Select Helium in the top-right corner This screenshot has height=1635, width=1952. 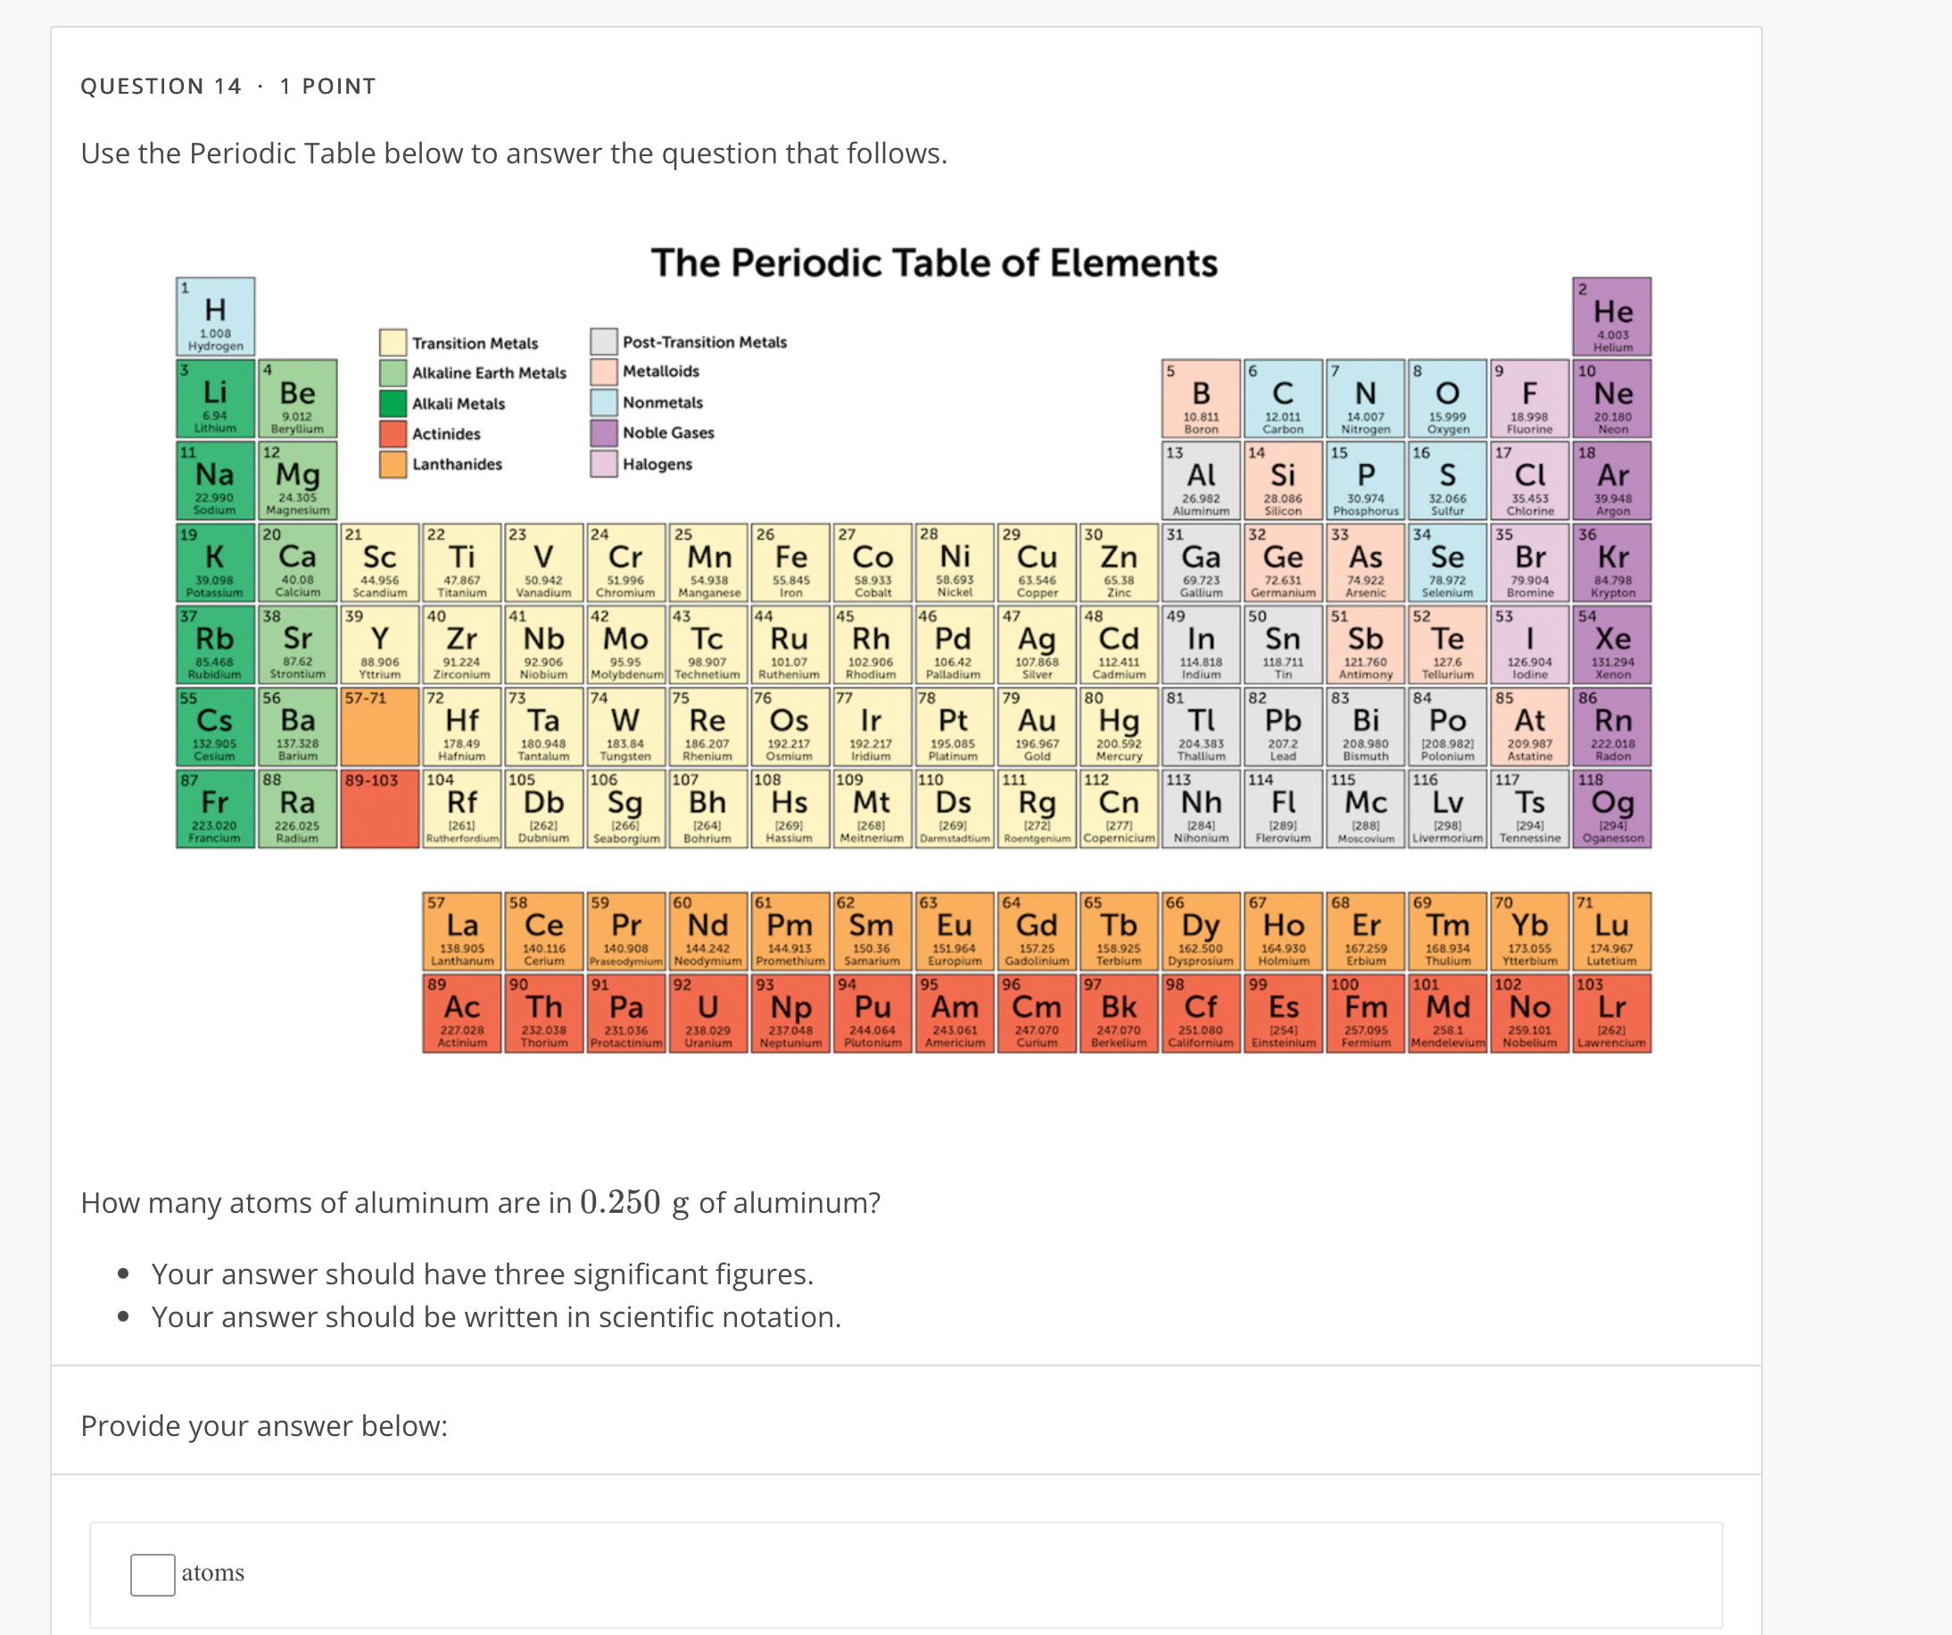(x=1613, y=316)
